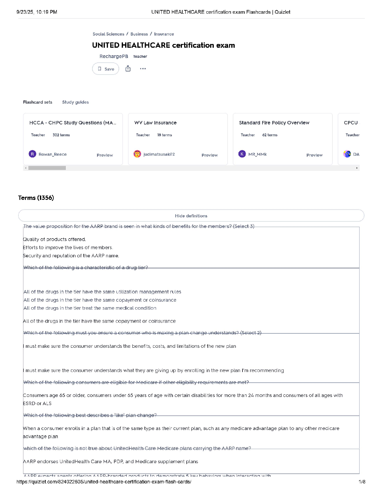Screen dimensions: 382x494
Task: Click the horizontal scrollbar thumb under flashcard sets
Action: pyautogui.click(x=47, y=168)
